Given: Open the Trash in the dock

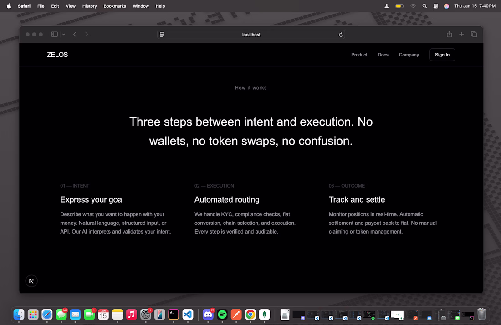Looking at the screenshot, I should (481, 315).
